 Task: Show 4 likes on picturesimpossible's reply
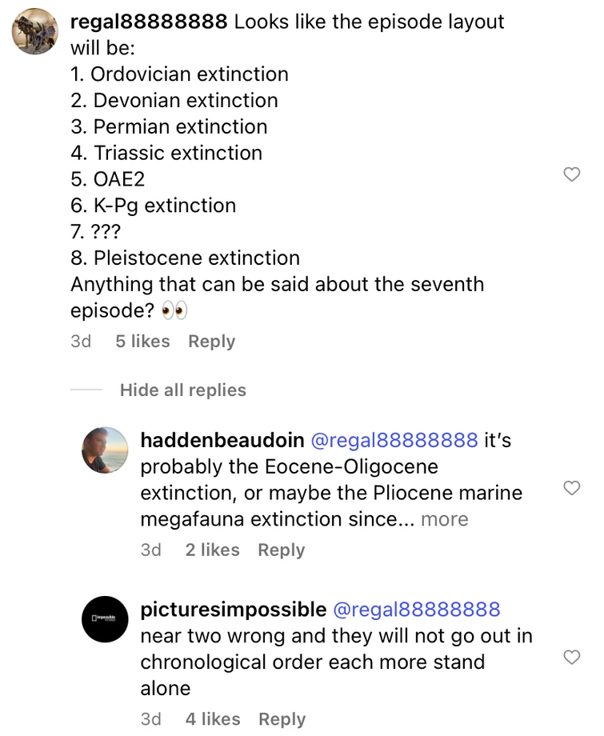(213, 719)
